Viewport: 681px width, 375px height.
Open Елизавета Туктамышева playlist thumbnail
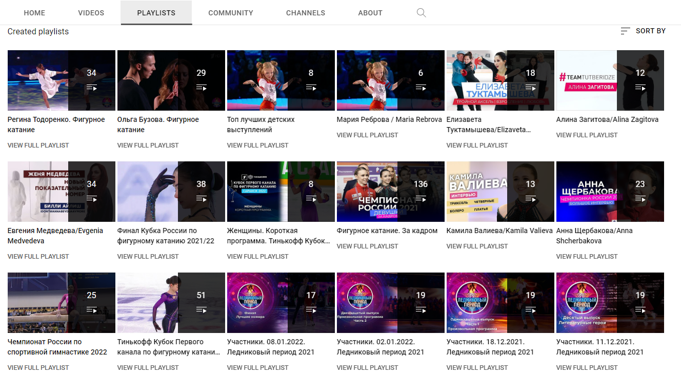476,80
